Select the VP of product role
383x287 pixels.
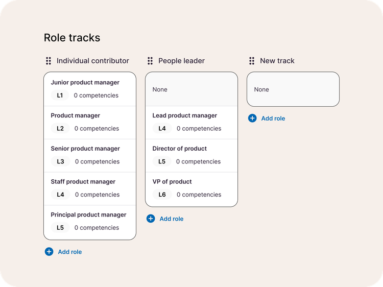tap(192, 189)
